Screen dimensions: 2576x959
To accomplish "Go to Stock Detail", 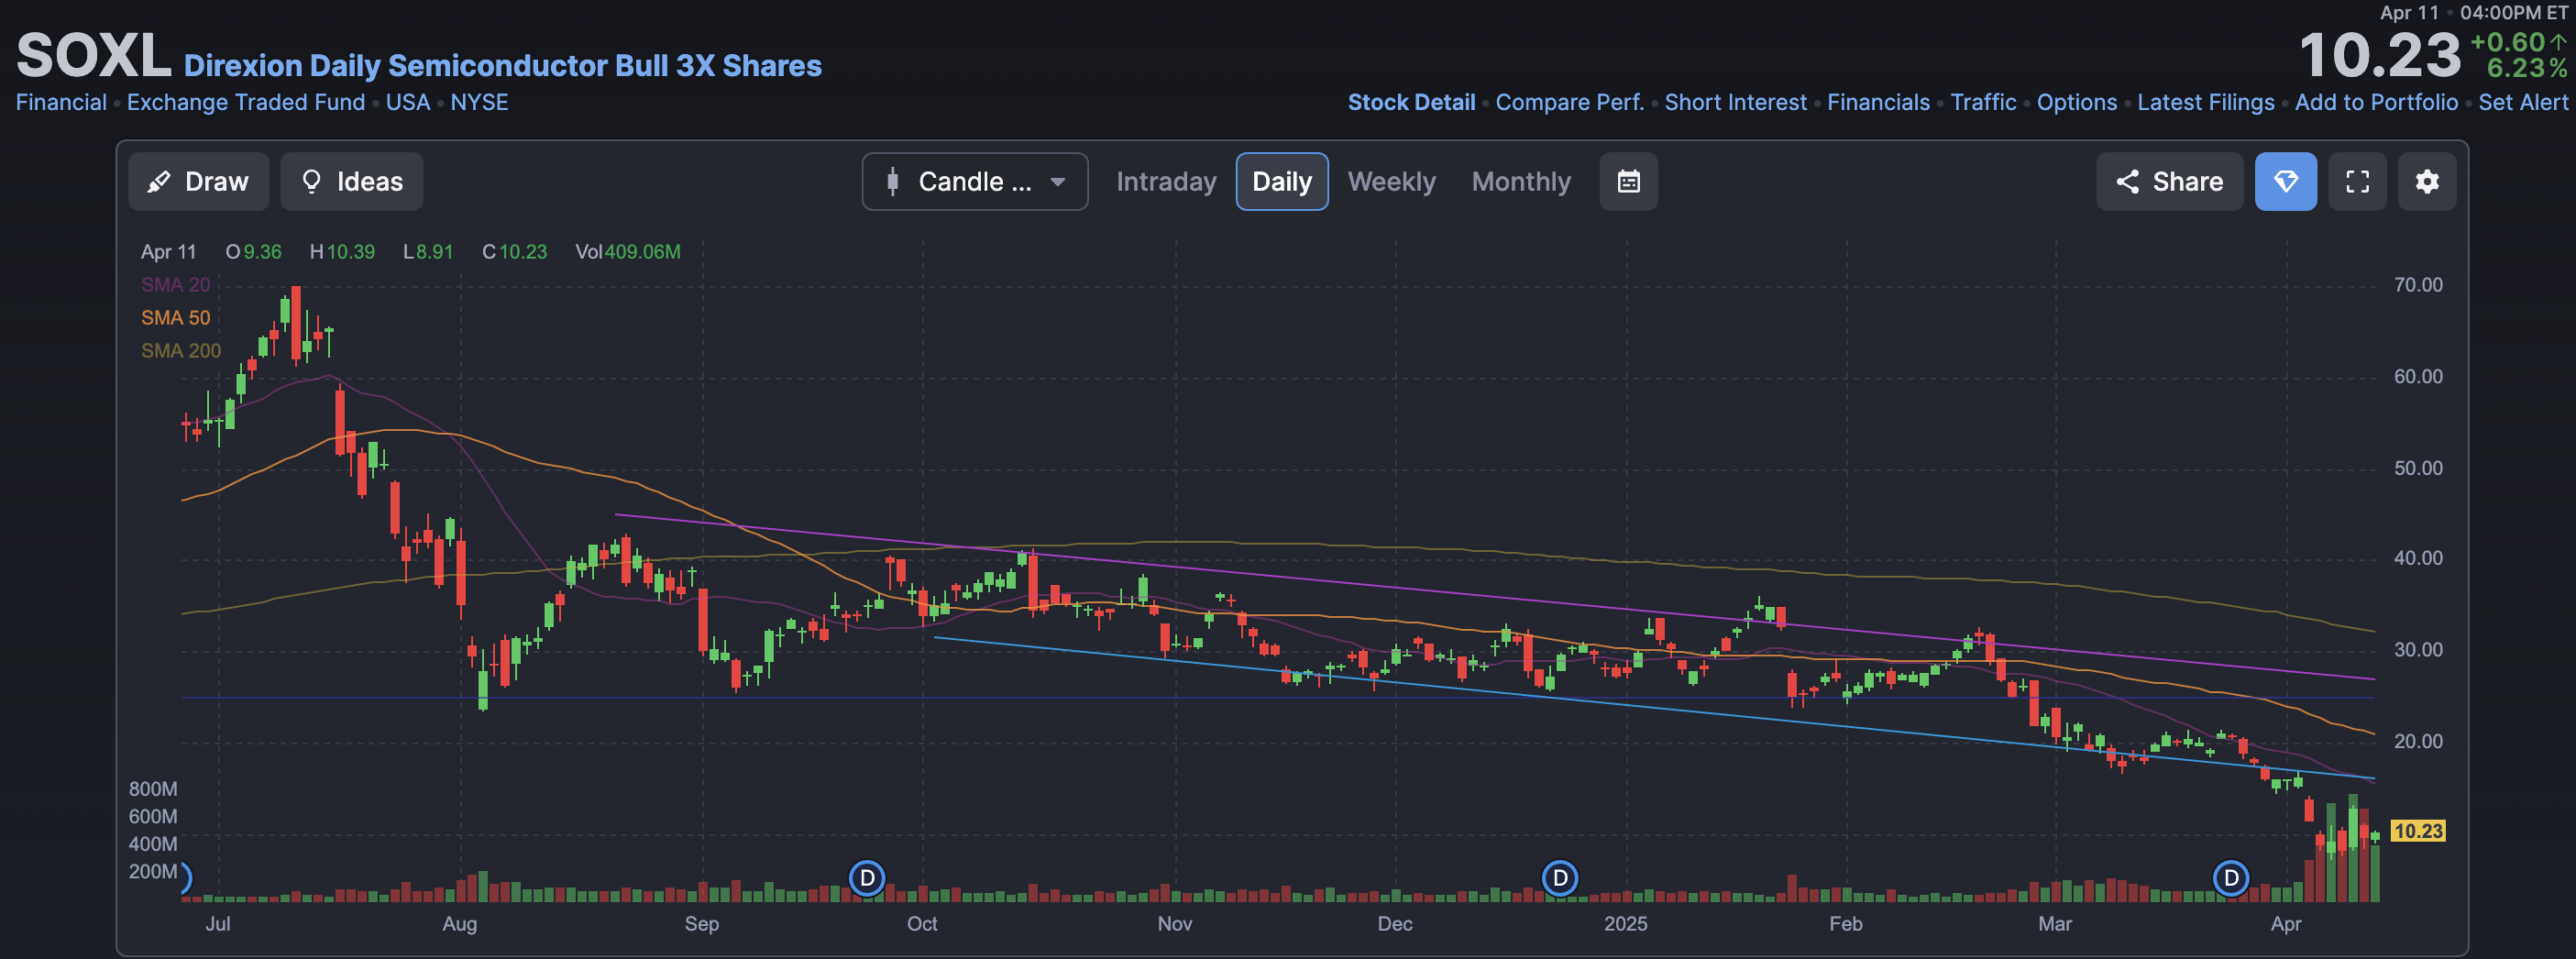I will point(1411,102).
